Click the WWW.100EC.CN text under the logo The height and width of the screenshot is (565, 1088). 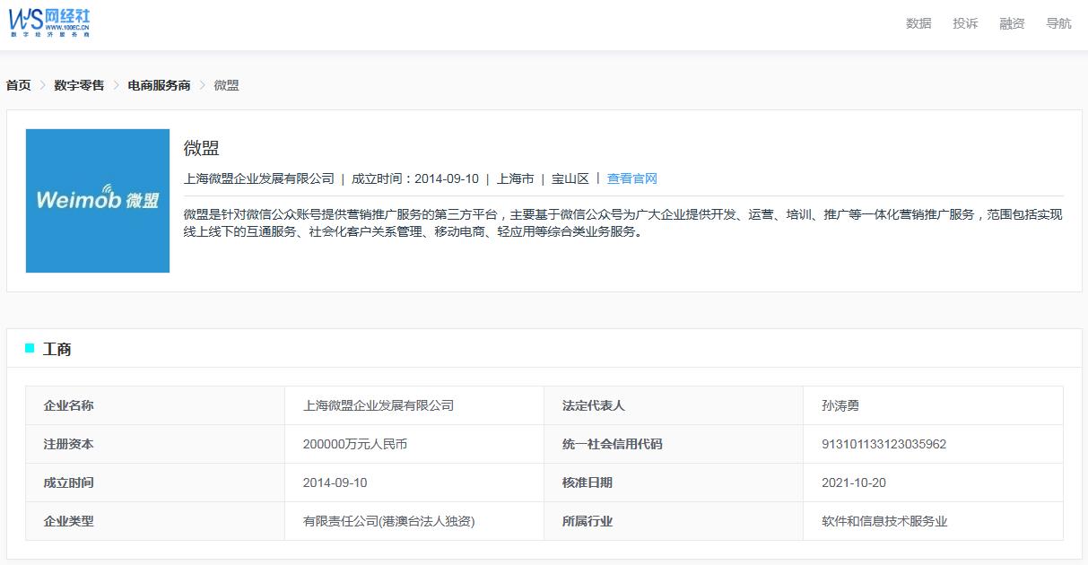pyautogui.click(x=67, y=25)
